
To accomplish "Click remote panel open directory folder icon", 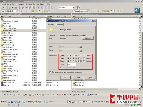I will [x=118, y=11].
